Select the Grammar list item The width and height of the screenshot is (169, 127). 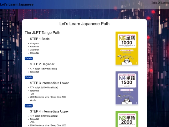tap(34, 50)
